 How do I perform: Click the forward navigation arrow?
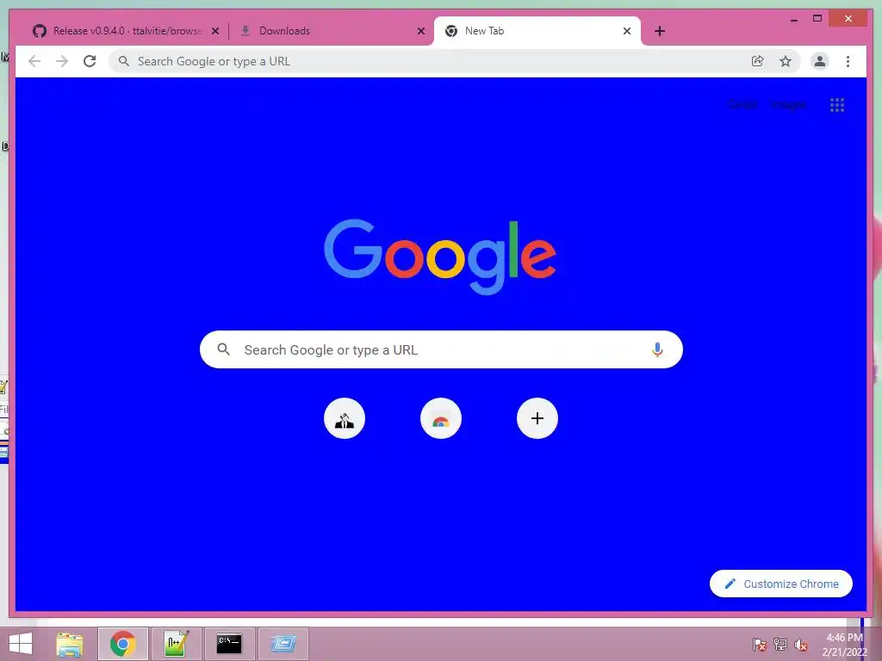click(x=62, y=61)
